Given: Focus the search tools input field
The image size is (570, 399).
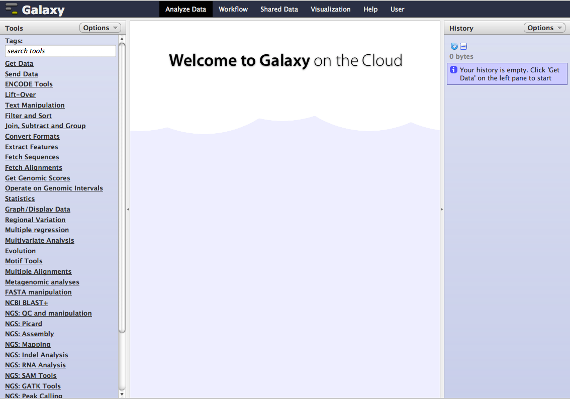Looking at the screenshot, I should click(x=60, y=51).
